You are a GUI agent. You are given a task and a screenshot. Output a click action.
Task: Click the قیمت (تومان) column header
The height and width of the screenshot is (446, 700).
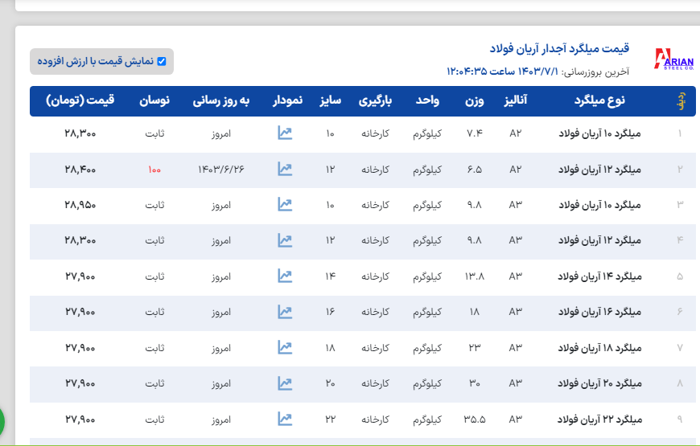click(x=80, y=100)
